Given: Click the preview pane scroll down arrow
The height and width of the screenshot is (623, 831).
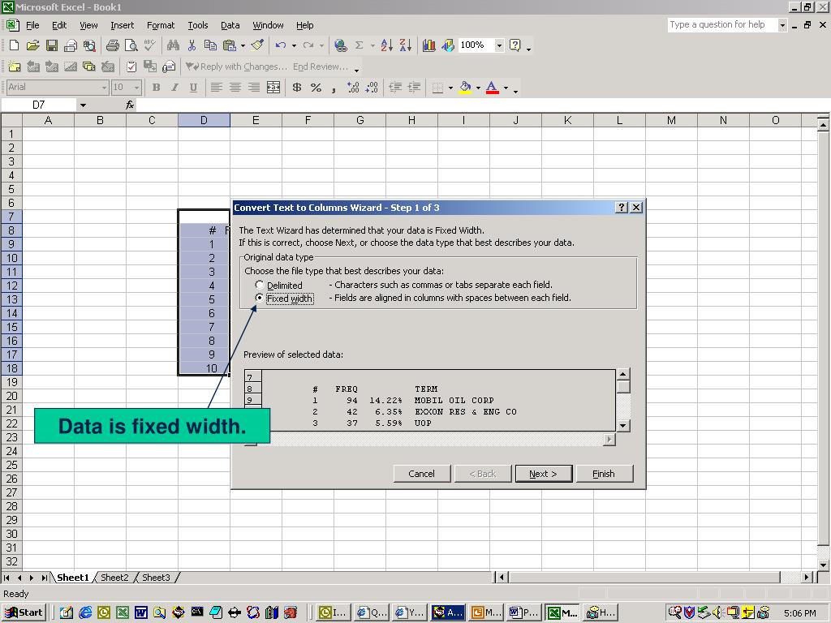Looking at the screenshot, I should point(622,425).
